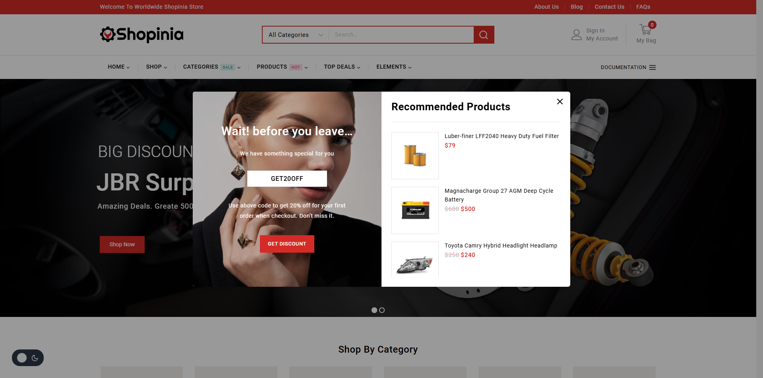763x378 pixels.
Task: Close the Recommended Products popup
Action: coord(560,102)
